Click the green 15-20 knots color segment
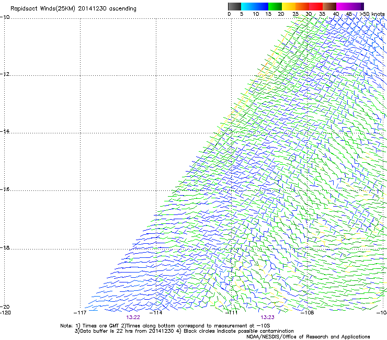Viewport: 387px width, 340px height. pyautogui.click(x=275, y=6)
